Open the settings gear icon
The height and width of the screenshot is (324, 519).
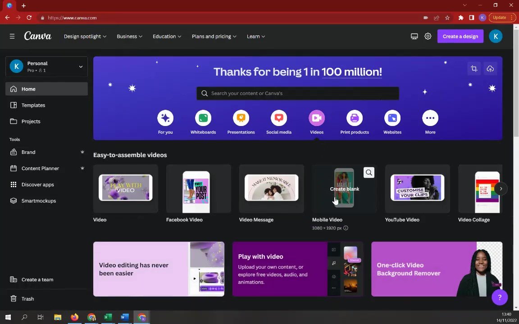428,36
